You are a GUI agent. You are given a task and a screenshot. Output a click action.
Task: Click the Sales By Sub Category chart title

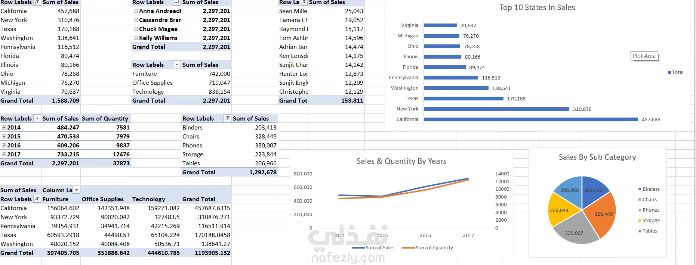(x=597, y=157)
